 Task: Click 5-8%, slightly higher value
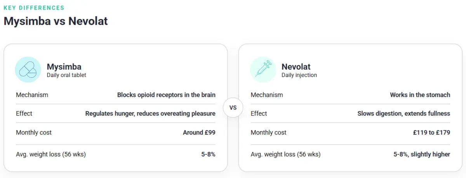(x=422, y=154)
